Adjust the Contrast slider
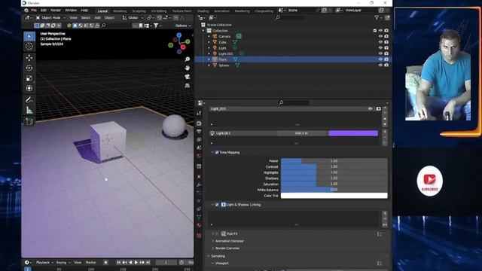 pyautogui.click(x=334, y=167)
